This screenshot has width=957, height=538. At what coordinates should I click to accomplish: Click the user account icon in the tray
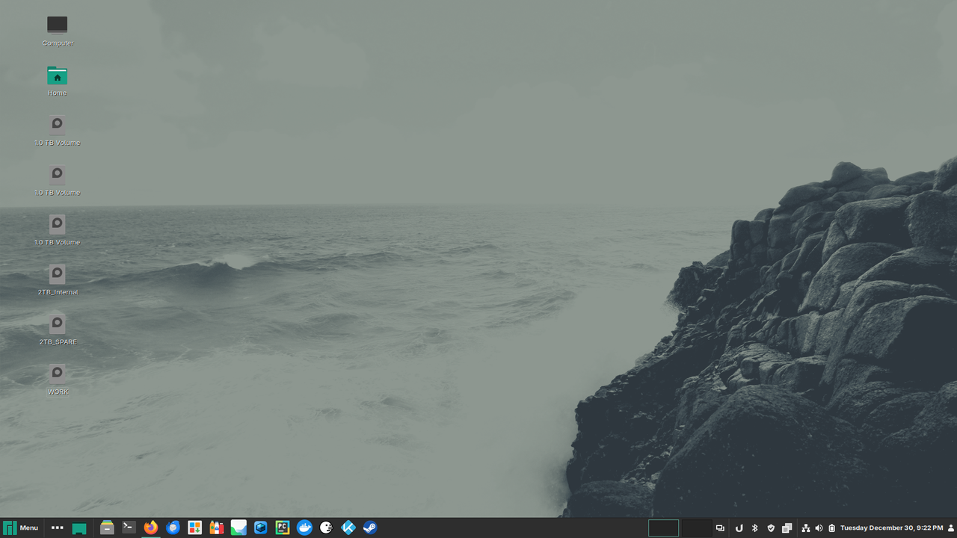click(951, 528)
